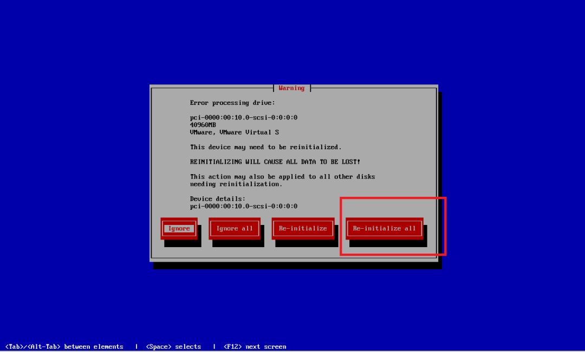Select the Ignore button
Viewport: 585px width, 352px height.
click(x=179, y=228)
